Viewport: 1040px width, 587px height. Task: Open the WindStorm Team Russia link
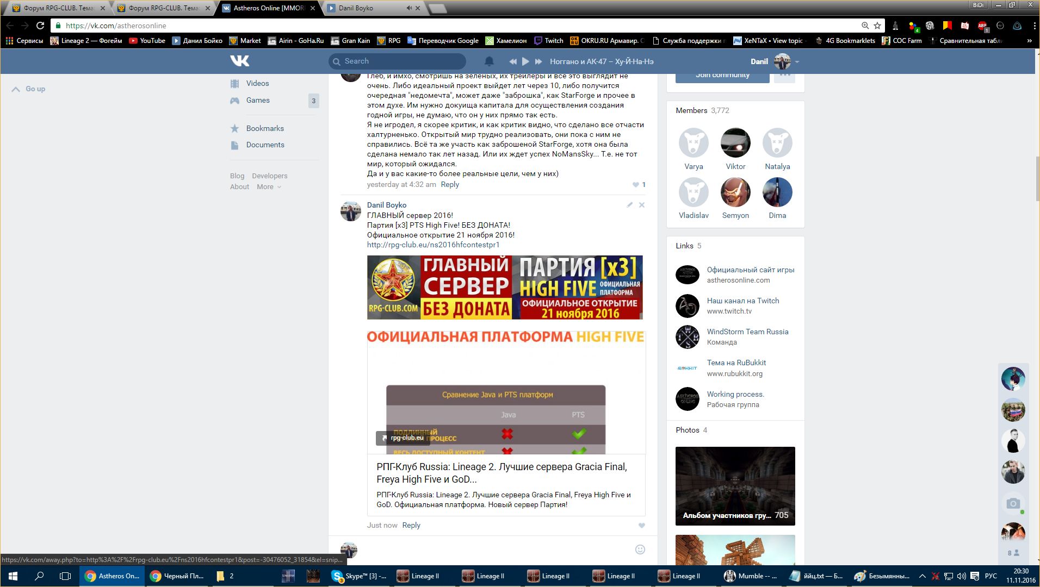pos(747,332)
